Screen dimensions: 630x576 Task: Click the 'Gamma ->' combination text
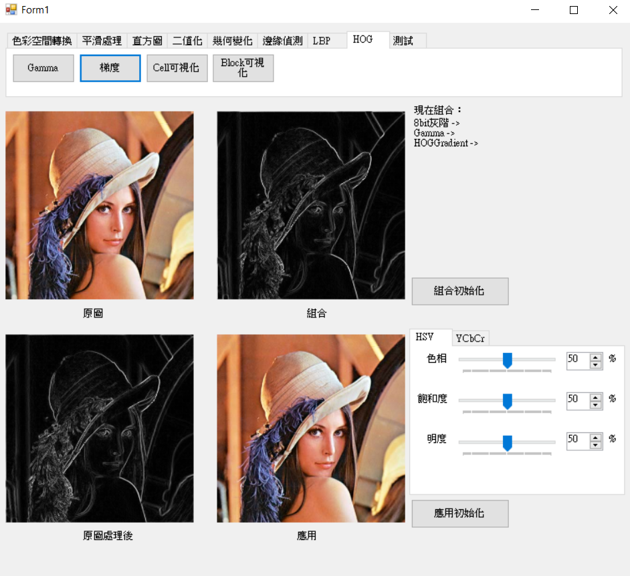(434, 133)
